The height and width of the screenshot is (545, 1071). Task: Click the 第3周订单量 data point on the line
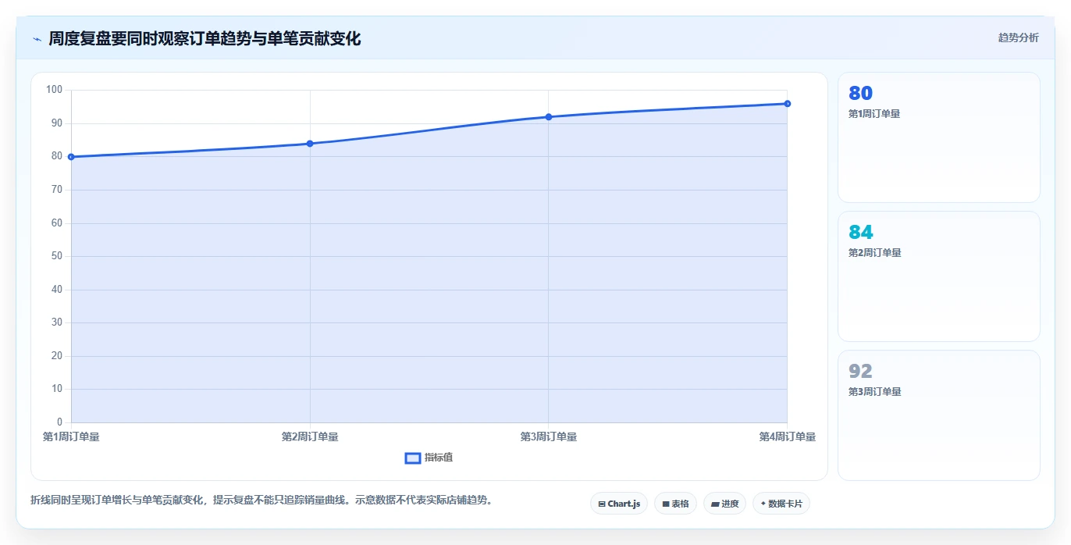coord(549,117)
